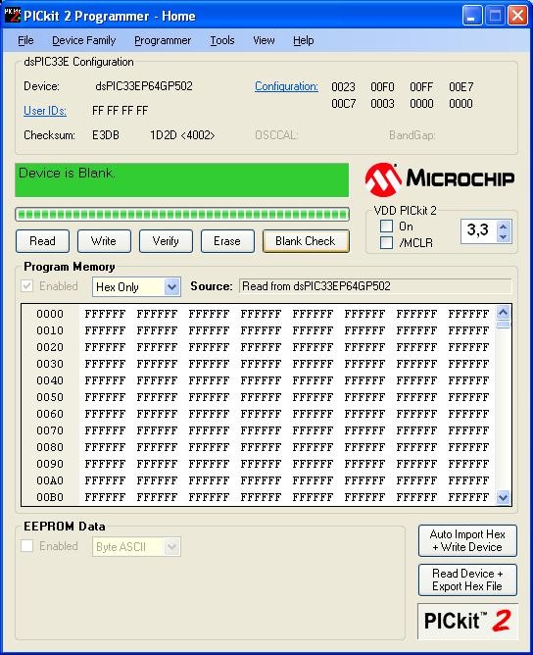This screenshot has height=655, width=533.
Task: Toggle EEPROM Data Enabled checkbox
Action: (x=27, y=546)
